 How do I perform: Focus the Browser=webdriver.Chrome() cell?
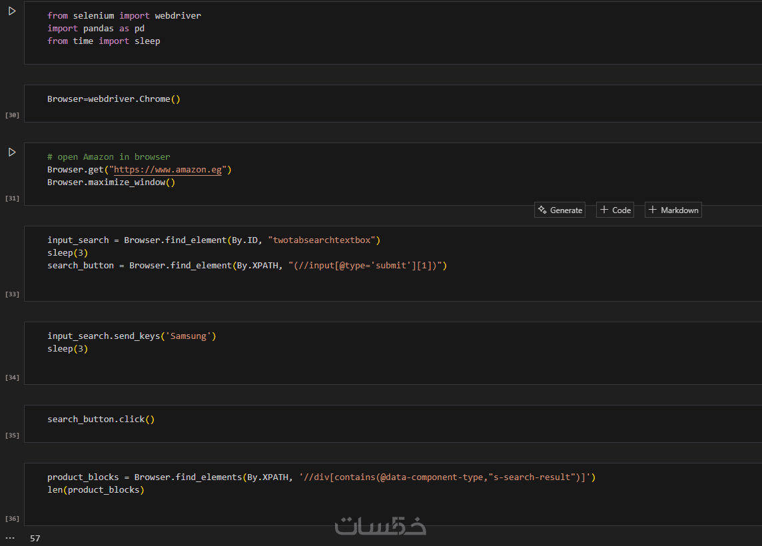[x=114, y=99]
